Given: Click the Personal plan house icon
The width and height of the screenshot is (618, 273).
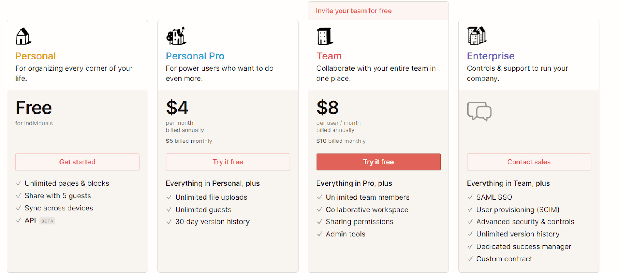Looking at the screenshot, I should point(23,36).
